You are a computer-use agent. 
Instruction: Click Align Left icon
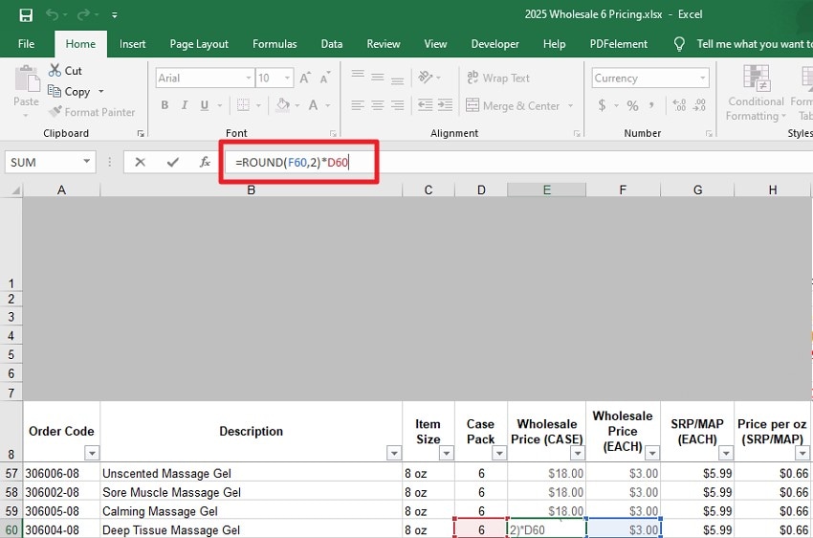click(x=358, y=105)
